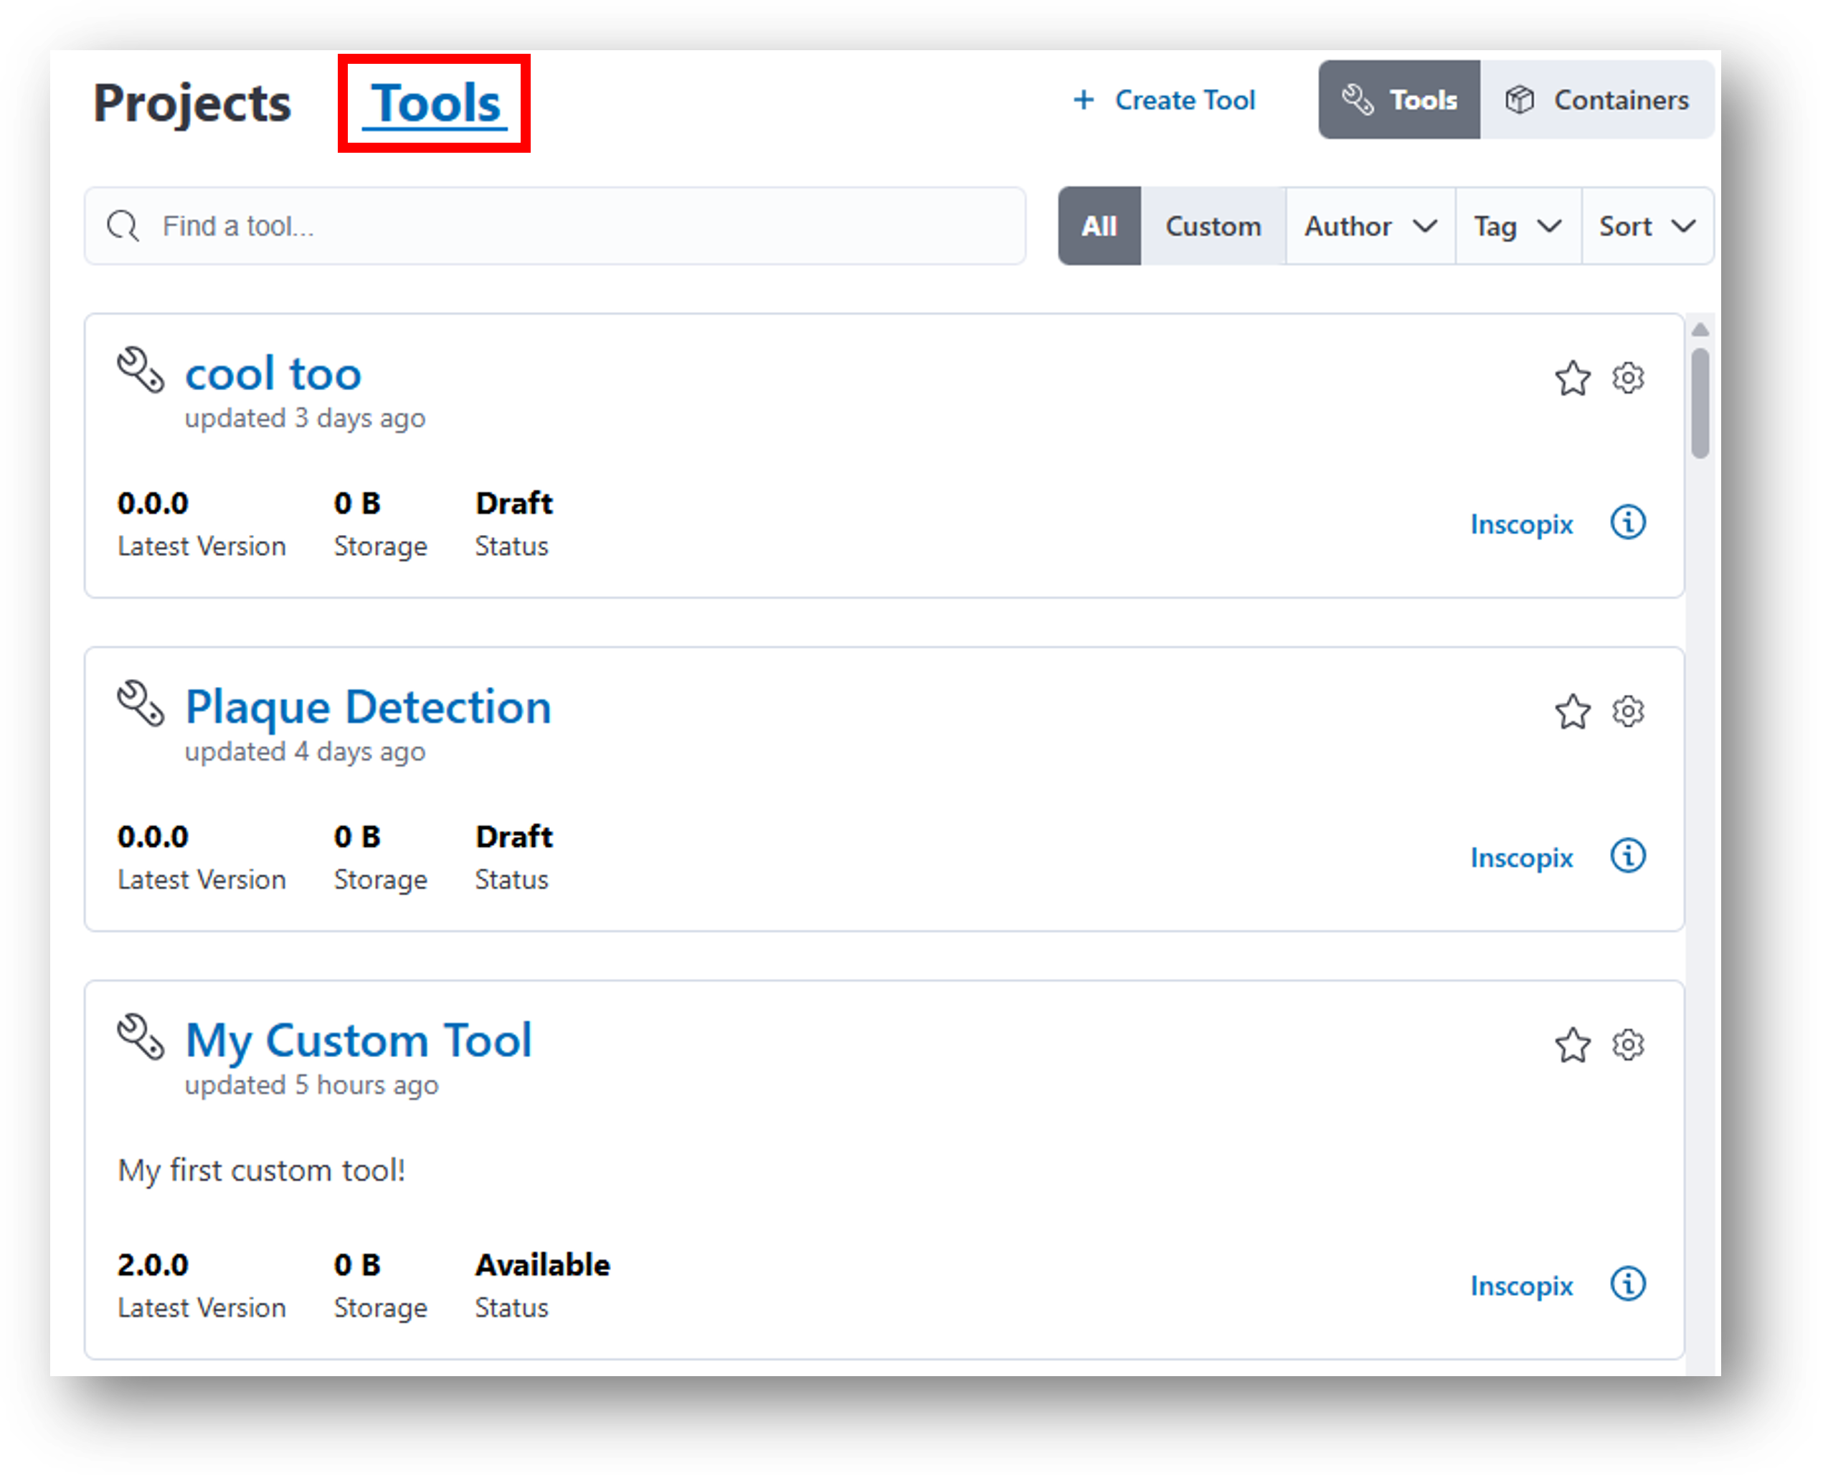View info icon for My Custom Tool
The image size is (1823, 1478).
coord(1627,1284)
